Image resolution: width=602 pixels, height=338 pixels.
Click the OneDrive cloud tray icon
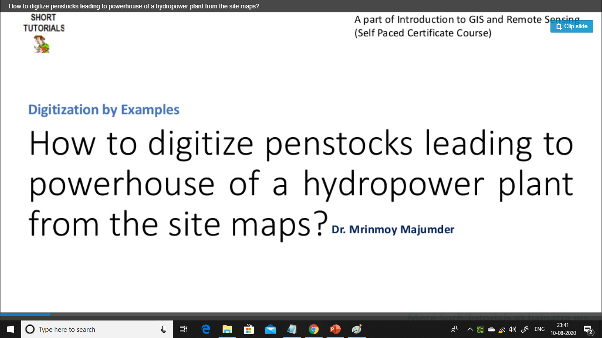pyautogui.click(x=491, y=329)
